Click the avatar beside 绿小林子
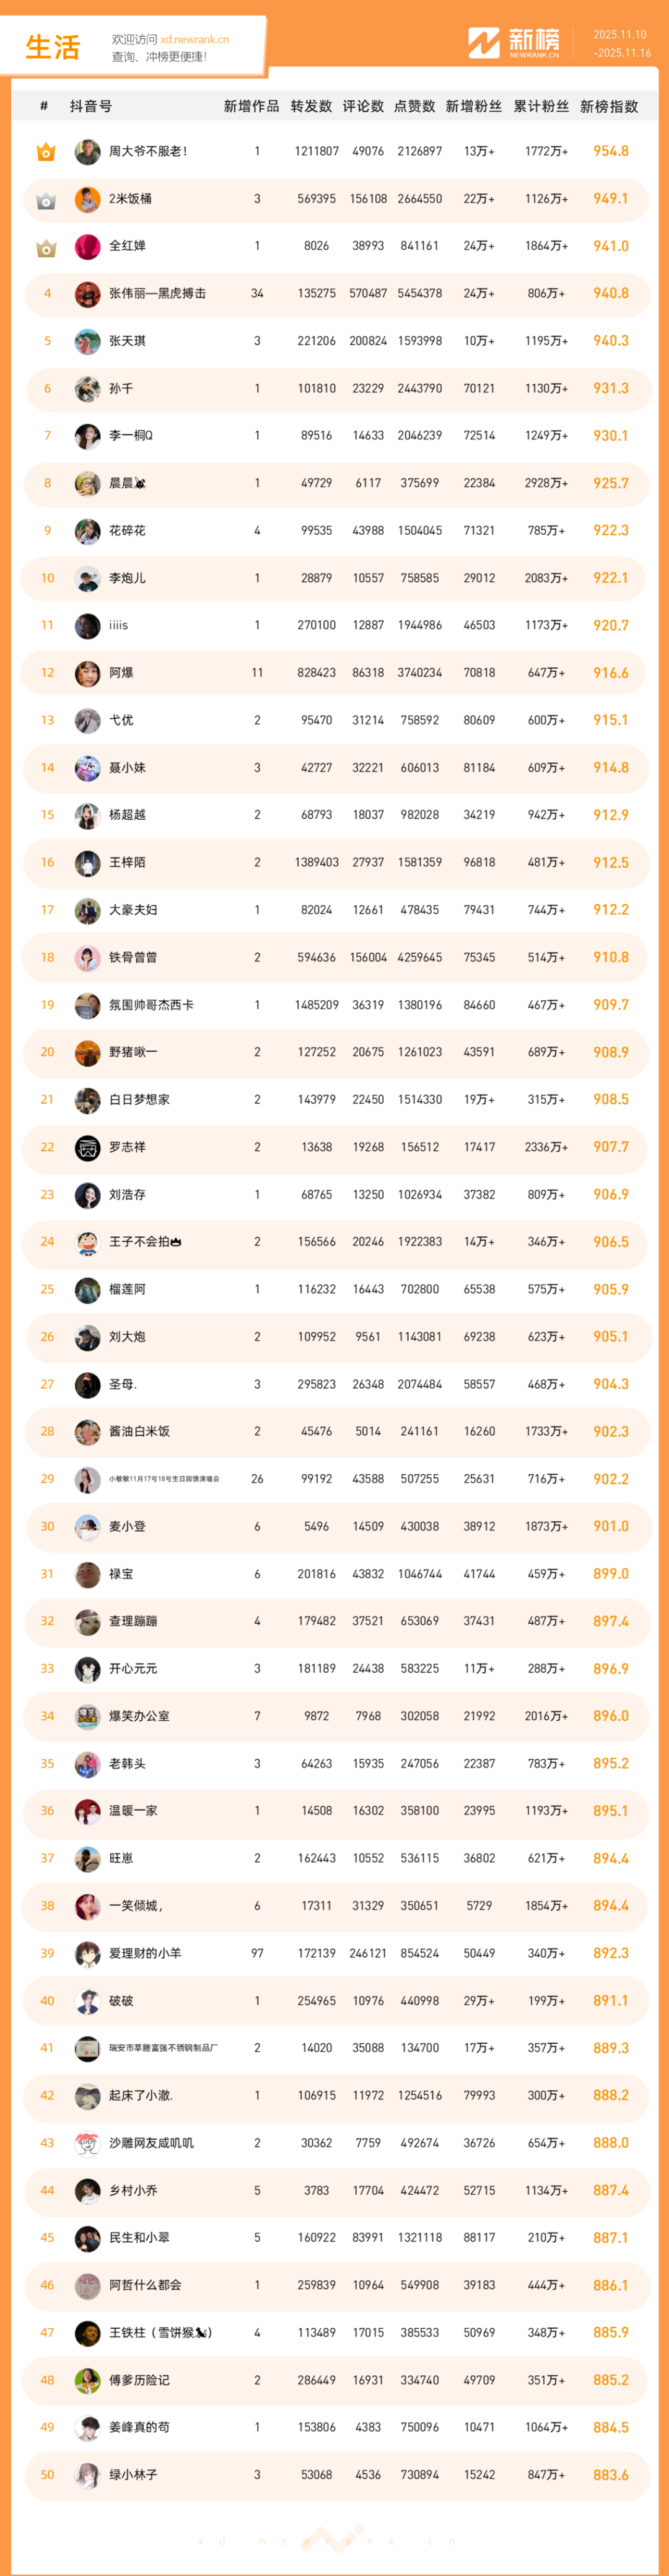The width and height of the screenshot is (669, 2576). click(88, 2475)
